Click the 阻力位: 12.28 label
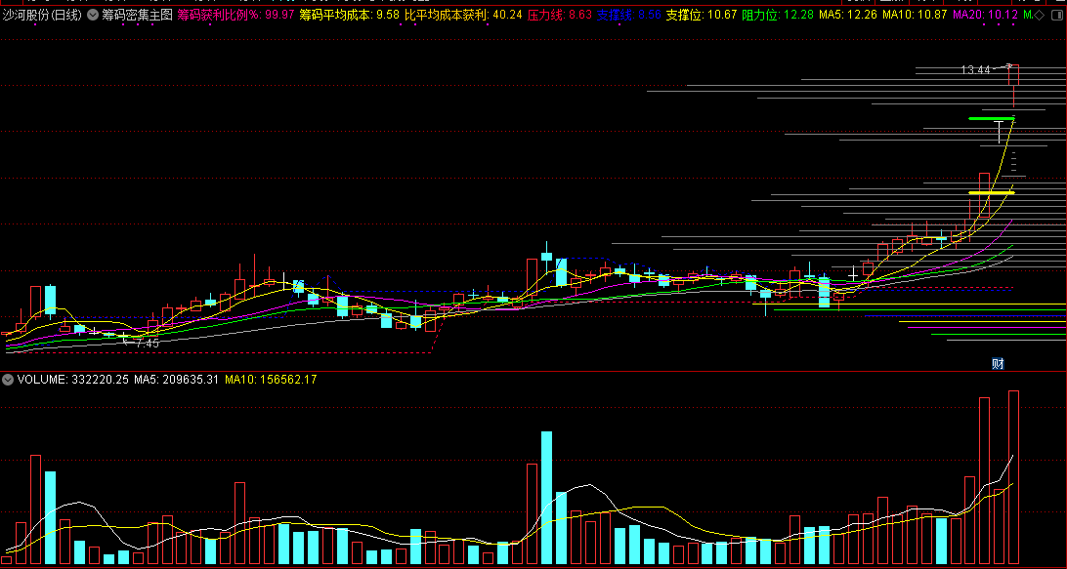 (x=778, y=15)
